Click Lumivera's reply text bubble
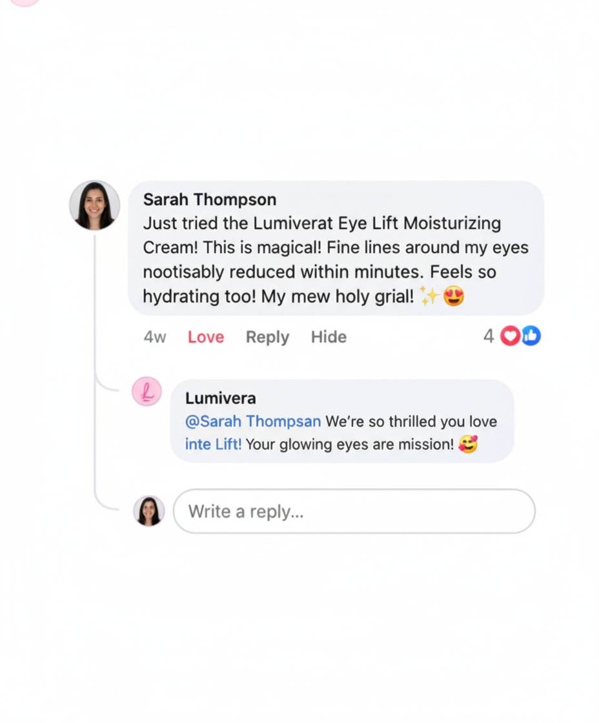 342,421
